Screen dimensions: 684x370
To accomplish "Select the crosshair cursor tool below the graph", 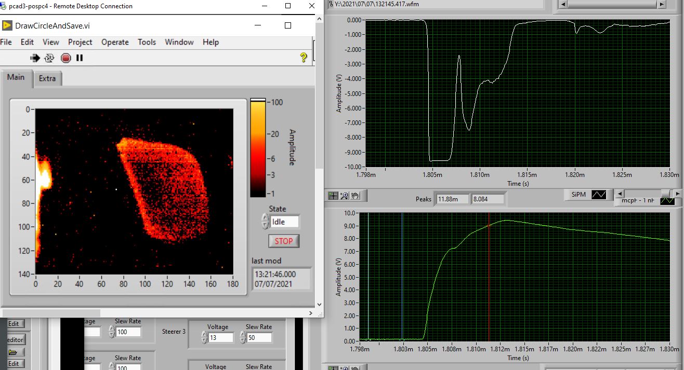I will click(333, 196).
